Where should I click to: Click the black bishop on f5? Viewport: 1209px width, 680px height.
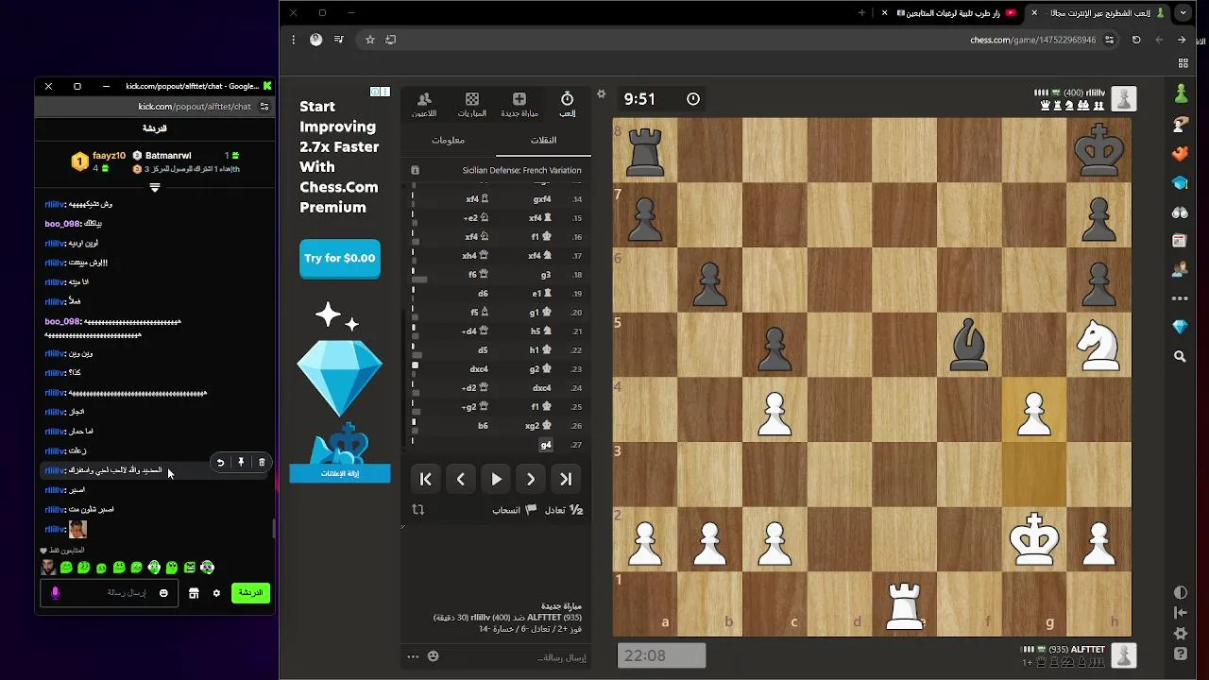[969, 345]
